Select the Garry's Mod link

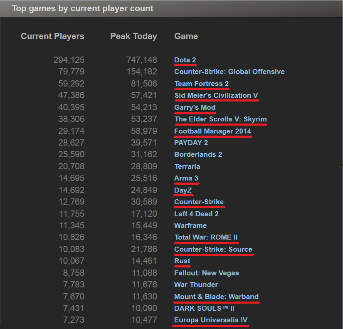pos(195,107)
